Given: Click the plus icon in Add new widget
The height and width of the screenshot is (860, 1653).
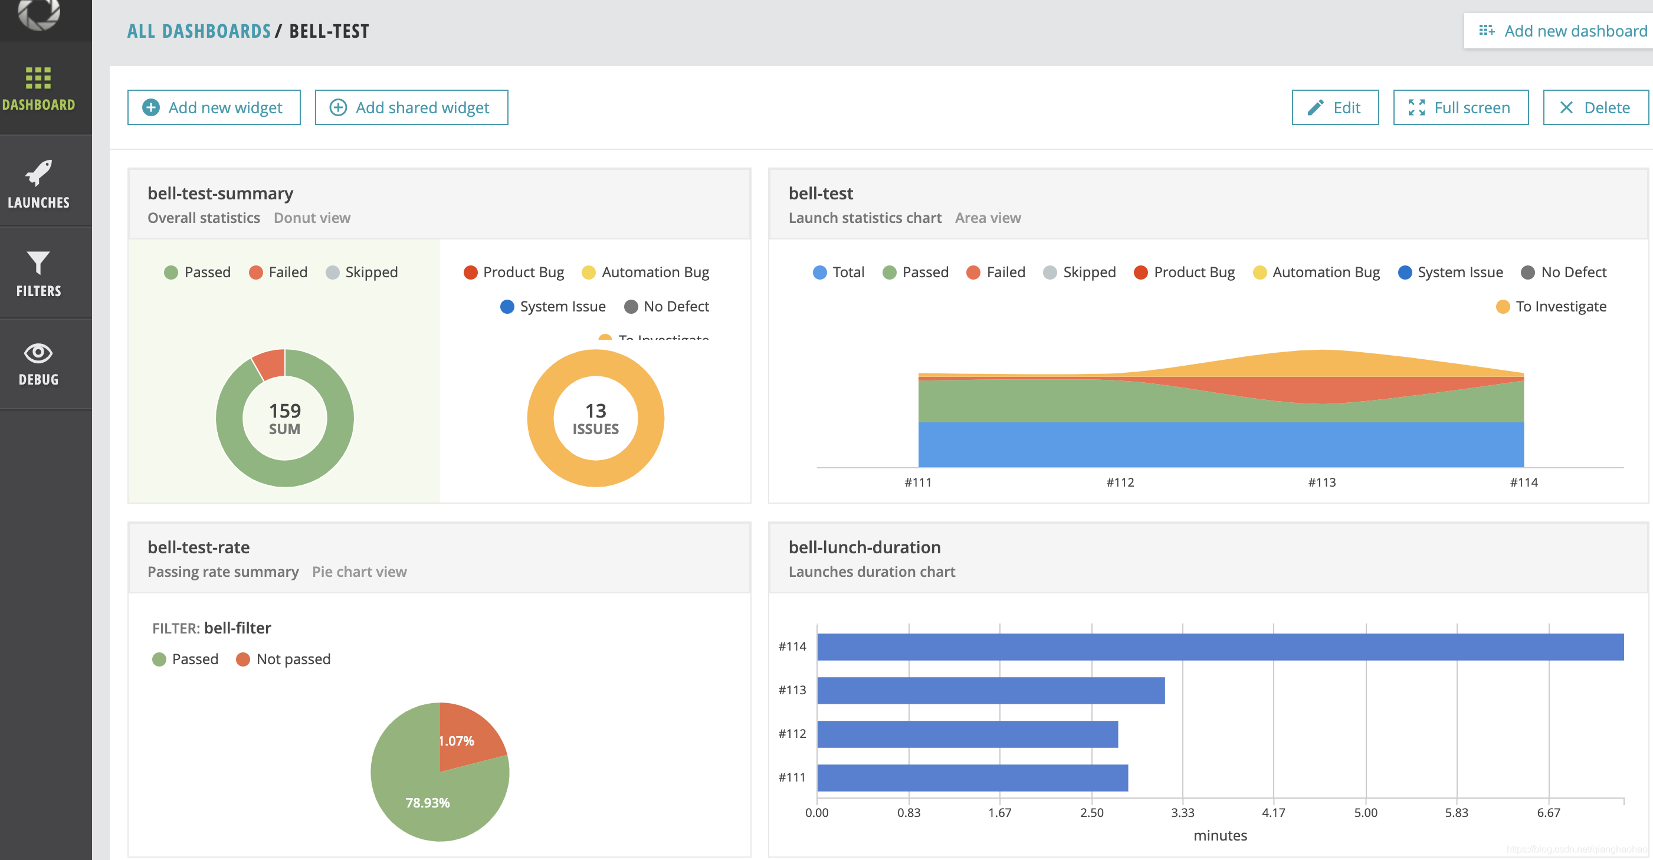Looking at the screenshot, I should pos(151,107).
